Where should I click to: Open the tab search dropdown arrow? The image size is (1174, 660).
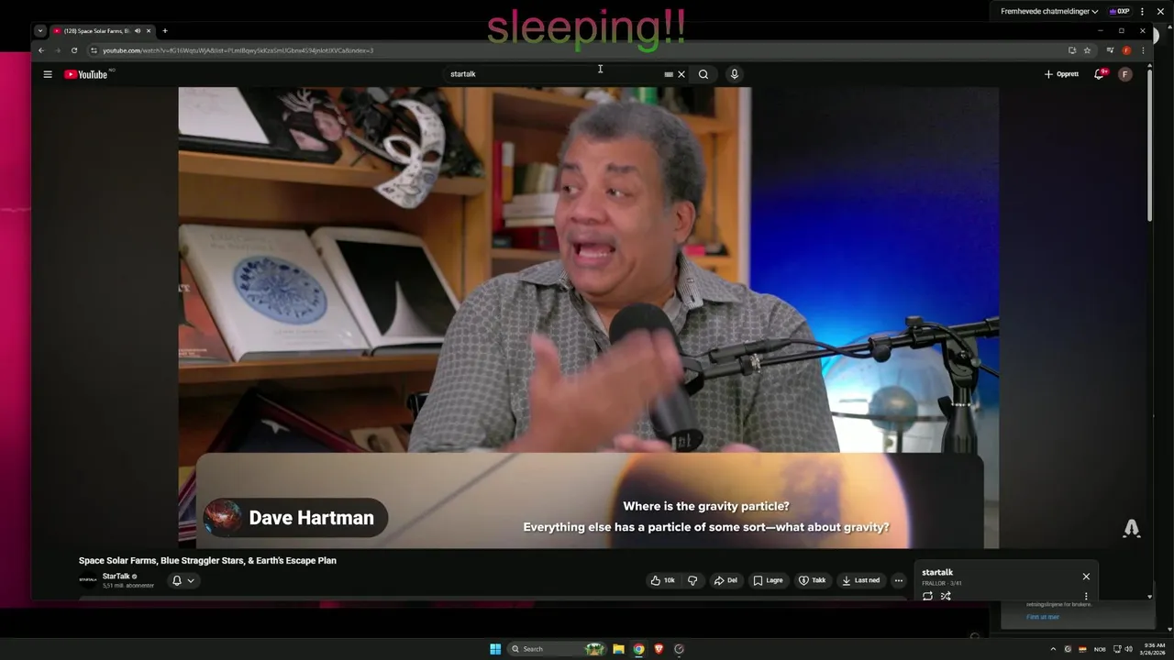pyautogui.click(x=40, y=31)
